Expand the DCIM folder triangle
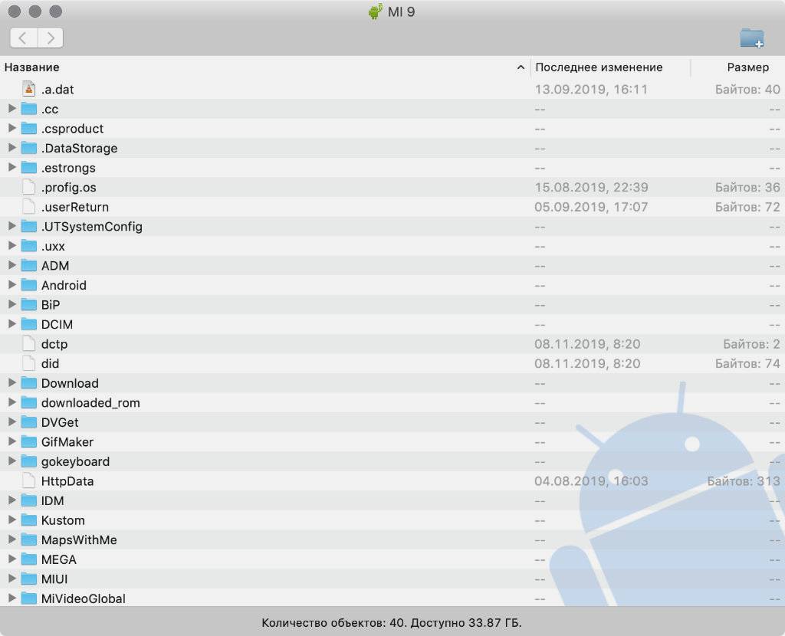785x636 pixels. (x=12, y=324)
